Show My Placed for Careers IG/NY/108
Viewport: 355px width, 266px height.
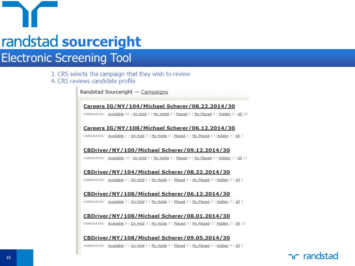[201, 136]
